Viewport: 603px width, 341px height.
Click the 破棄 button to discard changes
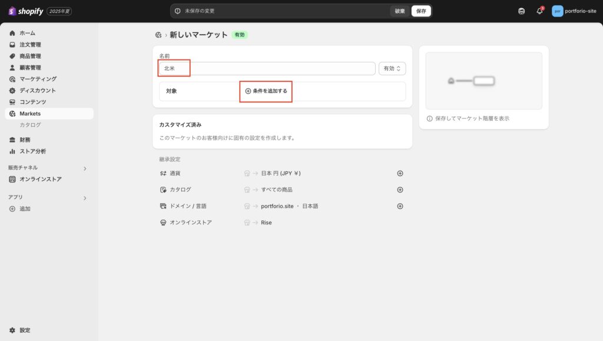pos(400,11)
